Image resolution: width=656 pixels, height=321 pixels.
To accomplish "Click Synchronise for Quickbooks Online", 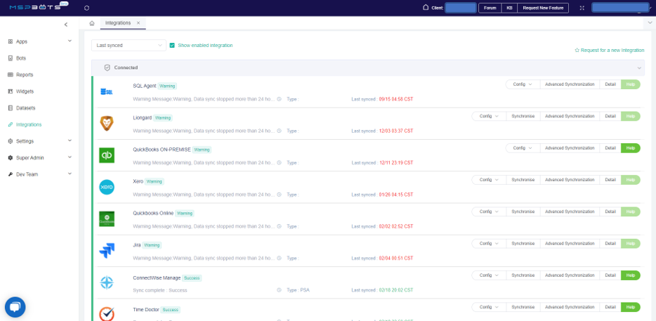I will 523,211.
